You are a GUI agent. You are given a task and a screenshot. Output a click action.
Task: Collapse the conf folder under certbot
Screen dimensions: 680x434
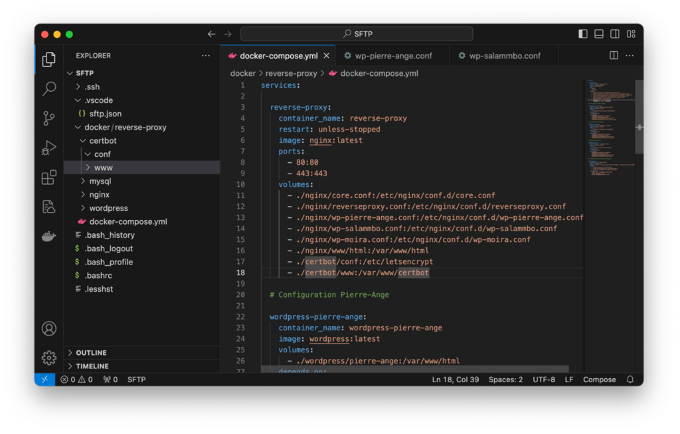142,154
